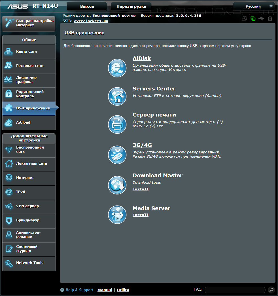
Task: Open the Servers Center house icon
Action: tap(117, 96)
